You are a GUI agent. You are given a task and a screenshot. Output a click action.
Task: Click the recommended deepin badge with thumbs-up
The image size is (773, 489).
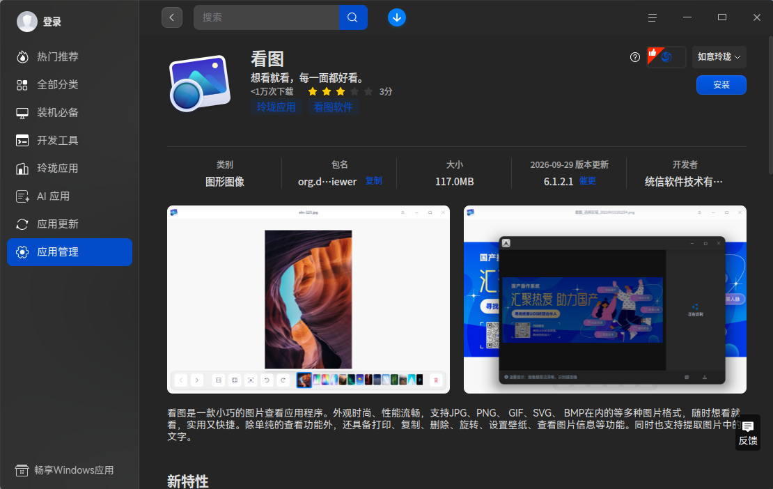(x=666, y=57)
